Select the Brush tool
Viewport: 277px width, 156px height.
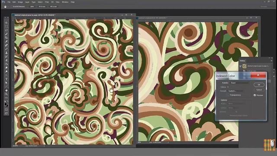[6, 49]
